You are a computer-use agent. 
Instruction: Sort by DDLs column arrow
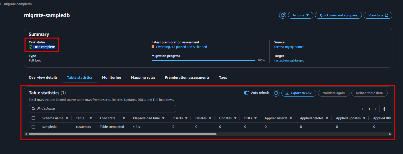[255, 118]
